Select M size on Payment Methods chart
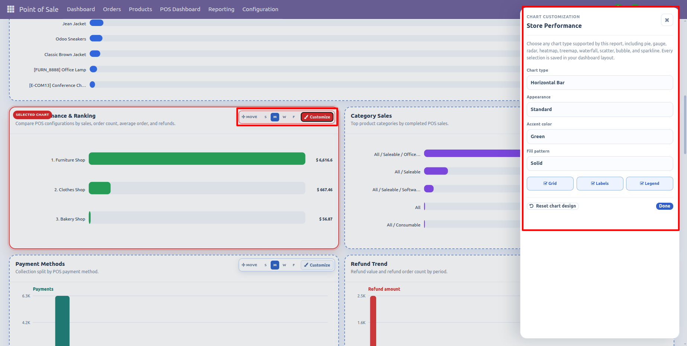Viewport: 687px width, 346px height. tap(275, 265)
